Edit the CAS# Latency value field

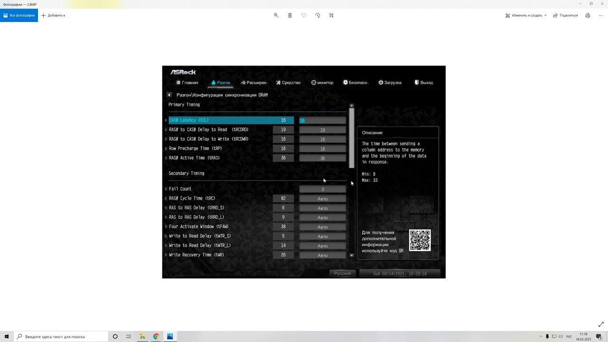click(x=323, y=121)
